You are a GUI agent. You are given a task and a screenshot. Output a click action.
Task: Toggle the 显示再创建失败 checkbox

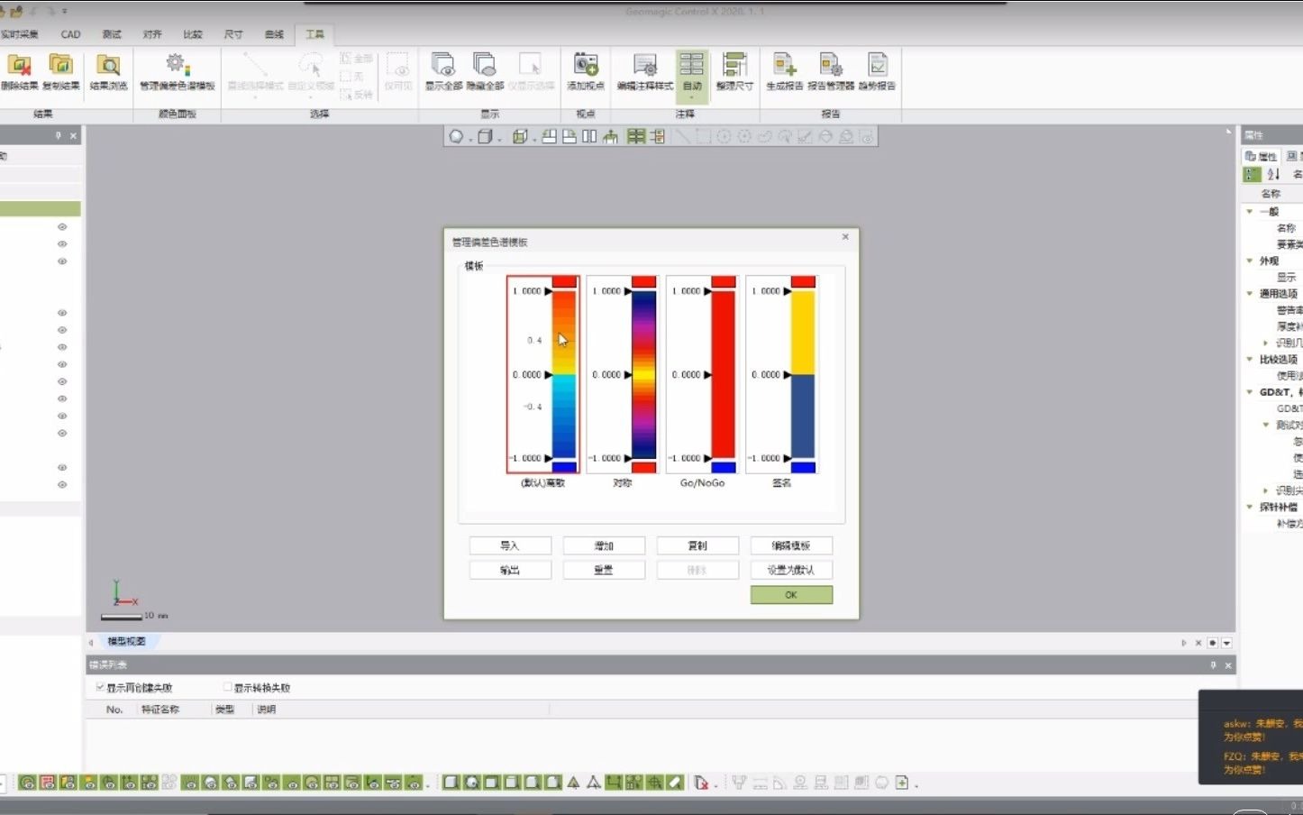(100, 687)
